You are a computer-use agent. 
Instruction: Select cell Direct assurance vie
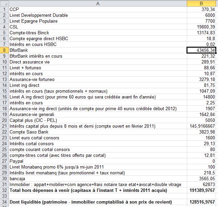click(98, 62)
